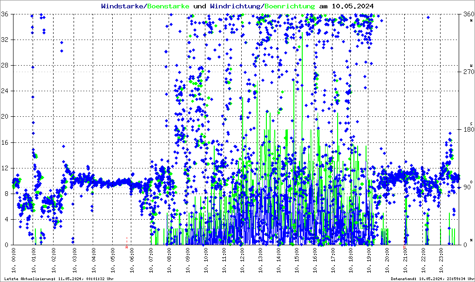Image resolution: width=475 pixels, height=282 pixels.
Task: Click the '10. 22:00' time axis label
Action: tap(423, 261)
